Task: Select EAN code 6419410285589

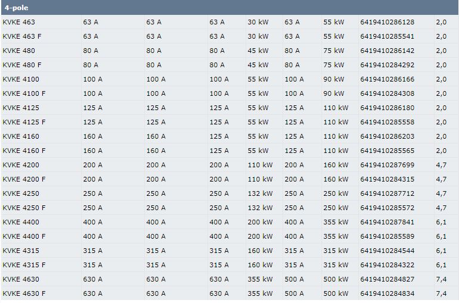Action: tap(387, 237)
